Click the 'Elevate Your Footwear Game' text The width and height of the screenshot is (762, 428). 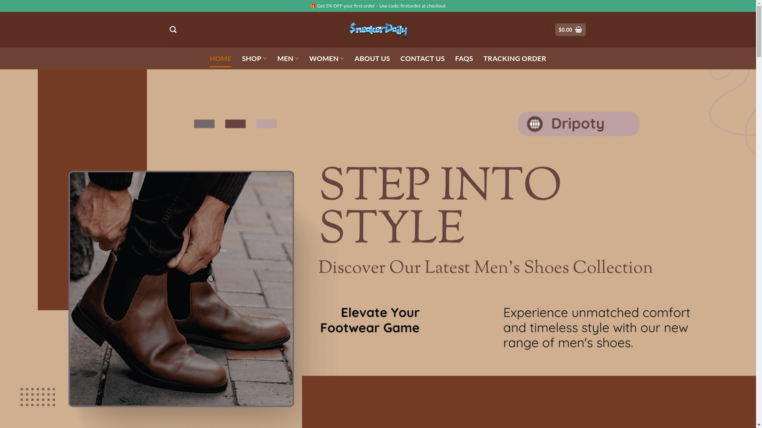[x=370, y=320]
